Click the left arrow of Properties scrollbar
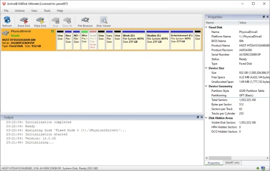The image size is (270, 171). [207, 158]
